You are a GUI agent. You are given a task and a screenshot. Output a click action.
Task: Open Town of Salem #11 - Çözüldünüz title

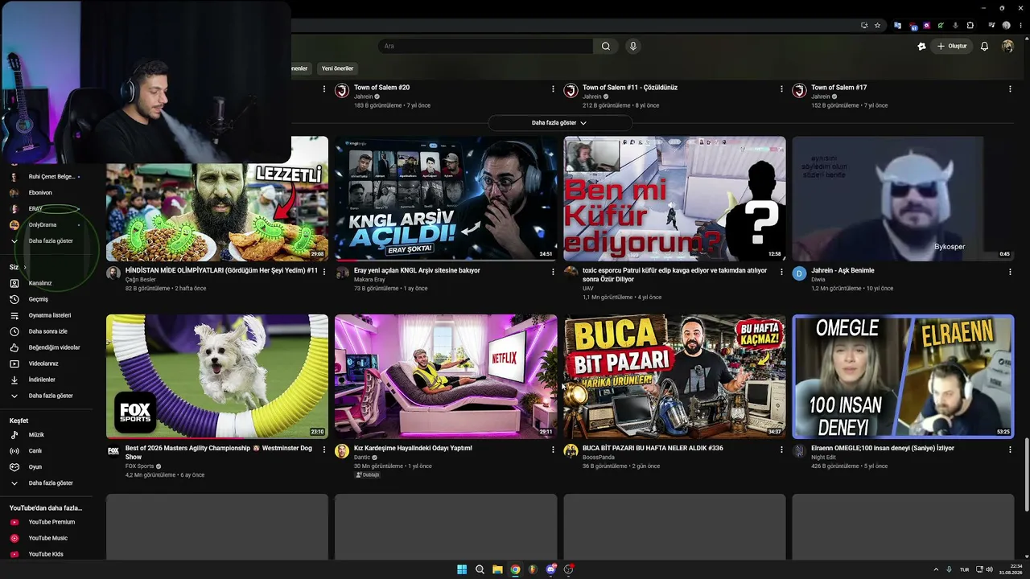tap(630, 87)
